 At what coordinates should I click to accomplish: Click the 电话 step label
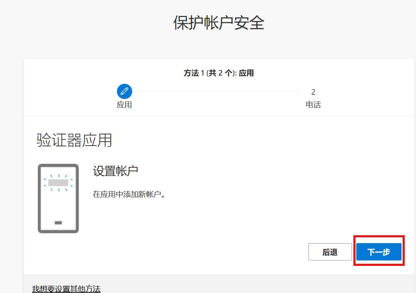point(313,104)
